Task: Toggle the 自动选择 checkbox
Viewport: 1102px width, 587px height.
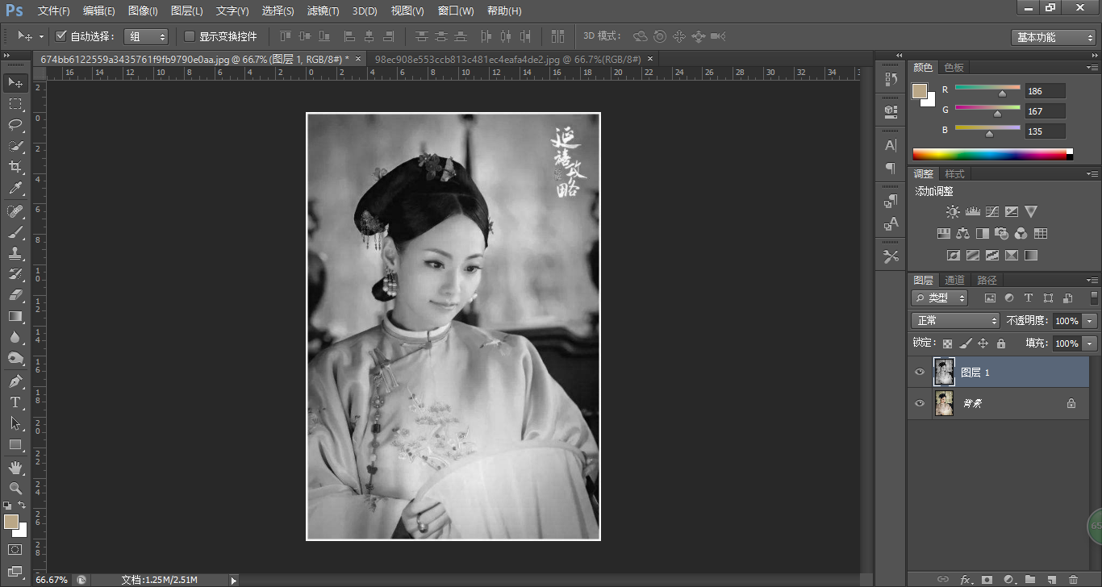Action: pyautogui.click(x=61, y=36)
